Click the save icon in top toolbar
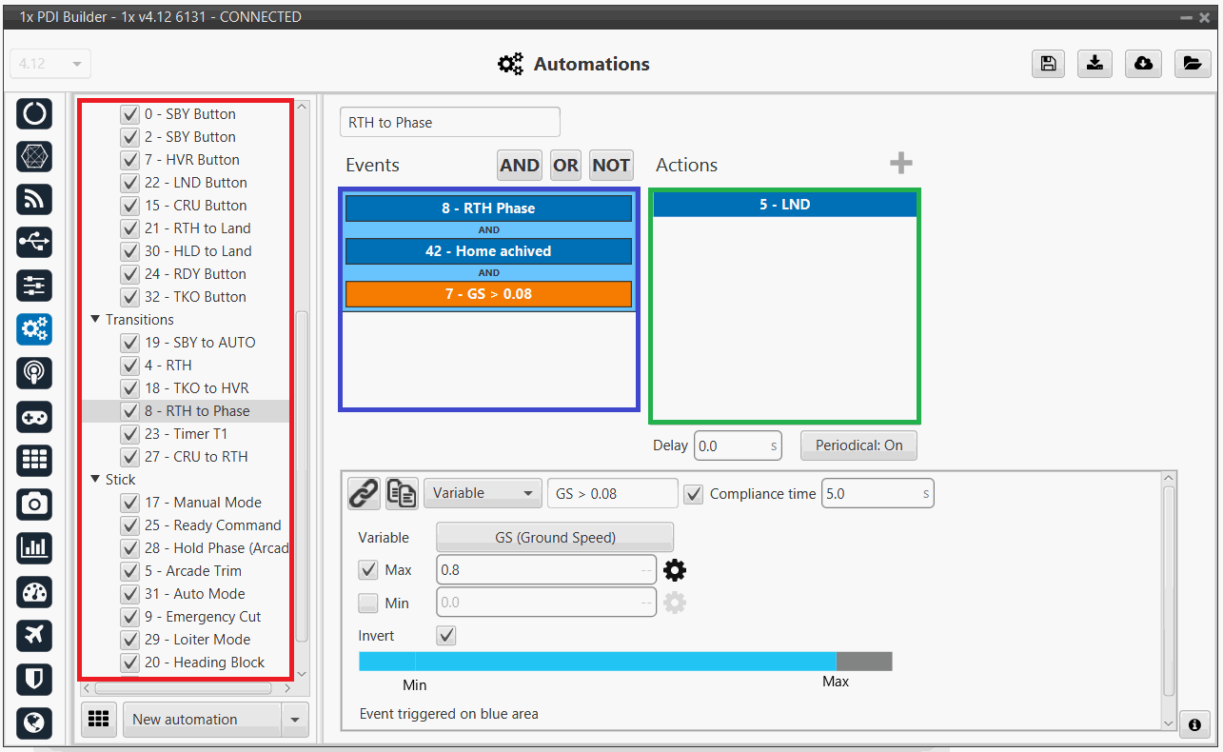Image resolution: width=1223 pixels, height=752 pixels. point(1048,64)
